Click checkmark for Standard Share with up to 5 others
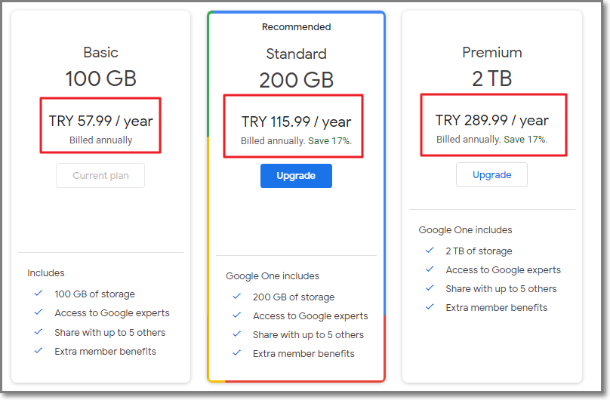Screen dimensions: 610x400 click(236, 334)
